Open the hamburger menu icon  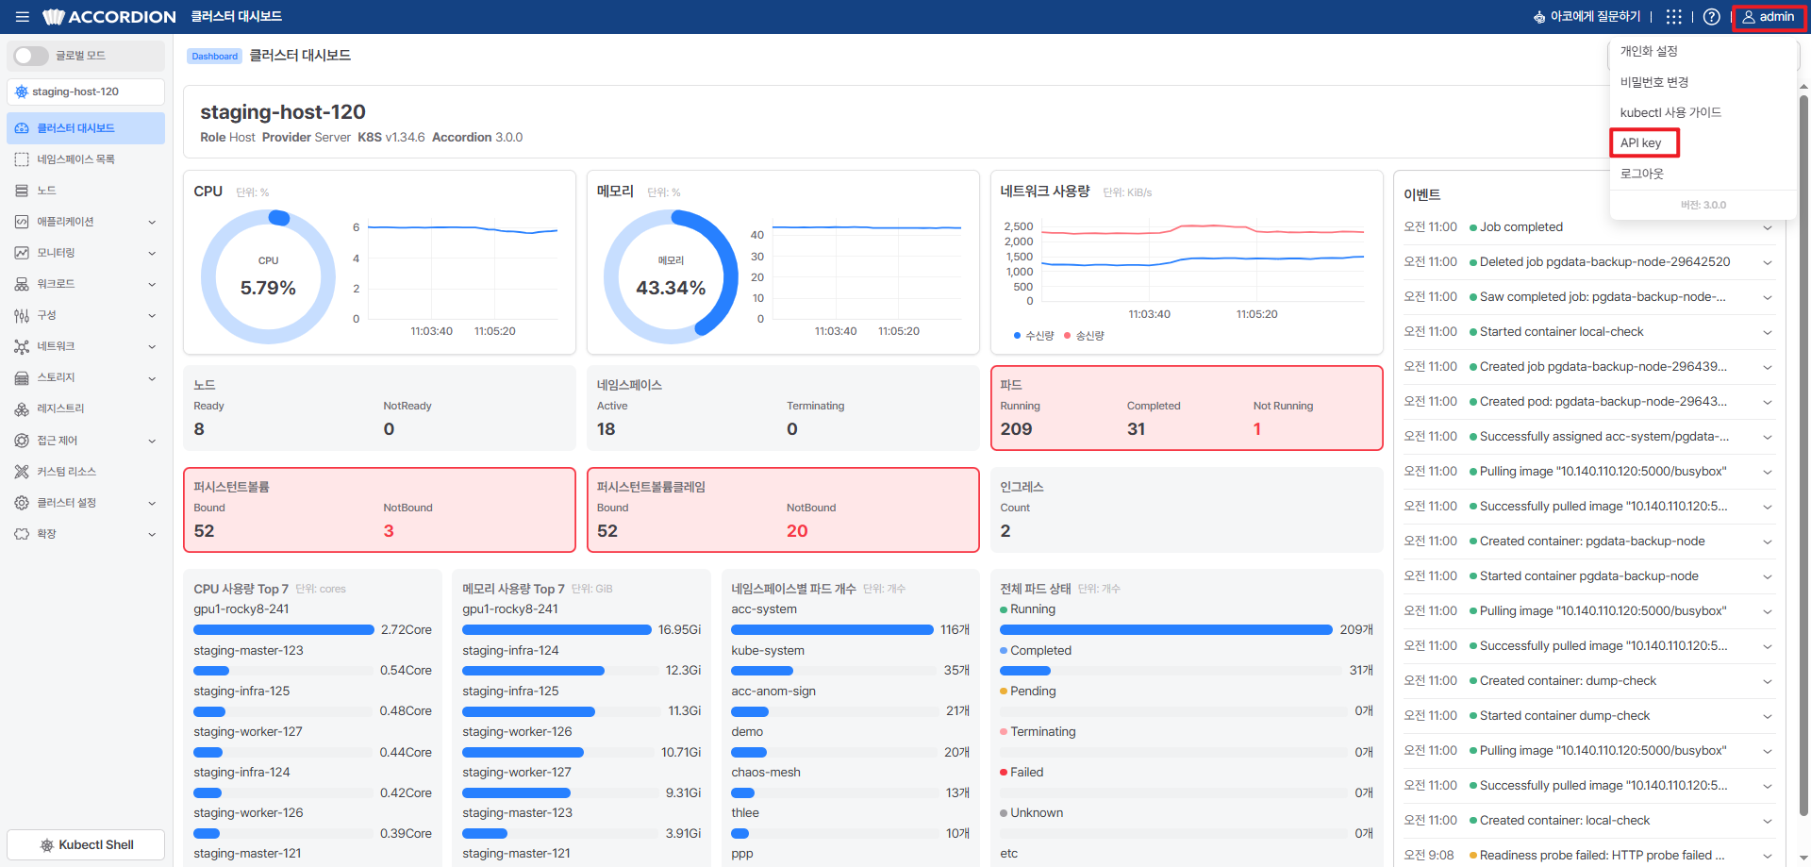[23, 17]
